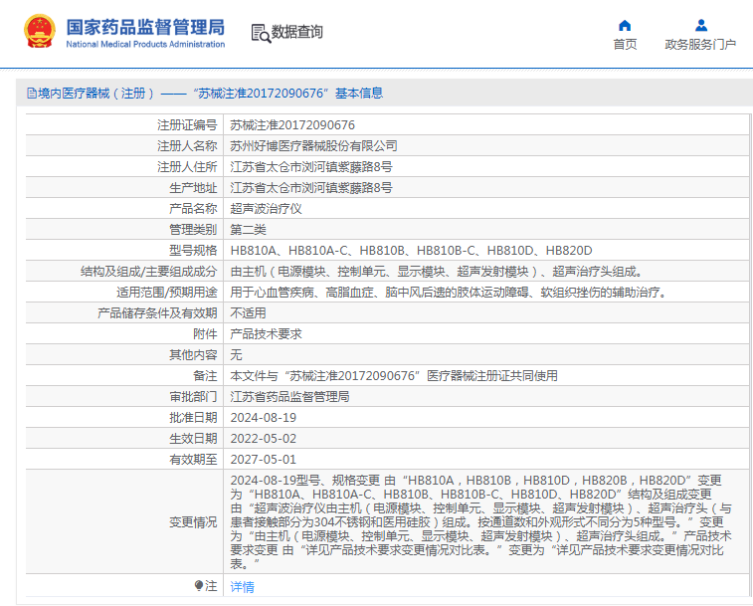
Task: Select registrant name 苏州好博医疗器械股份有限公司
Action: pyautogui.click(x=313, y=146)
